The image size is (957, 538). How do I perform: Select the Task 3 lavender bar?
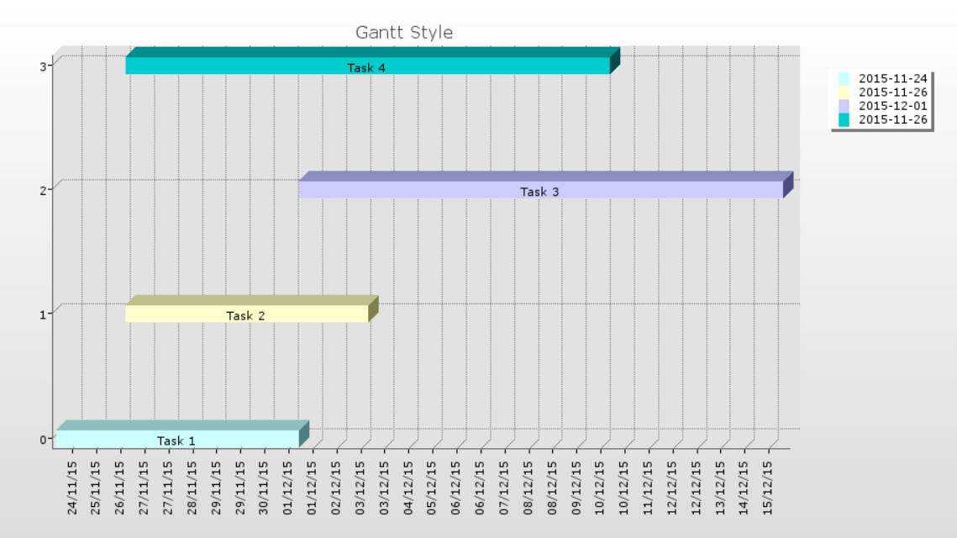click(541, 189)
